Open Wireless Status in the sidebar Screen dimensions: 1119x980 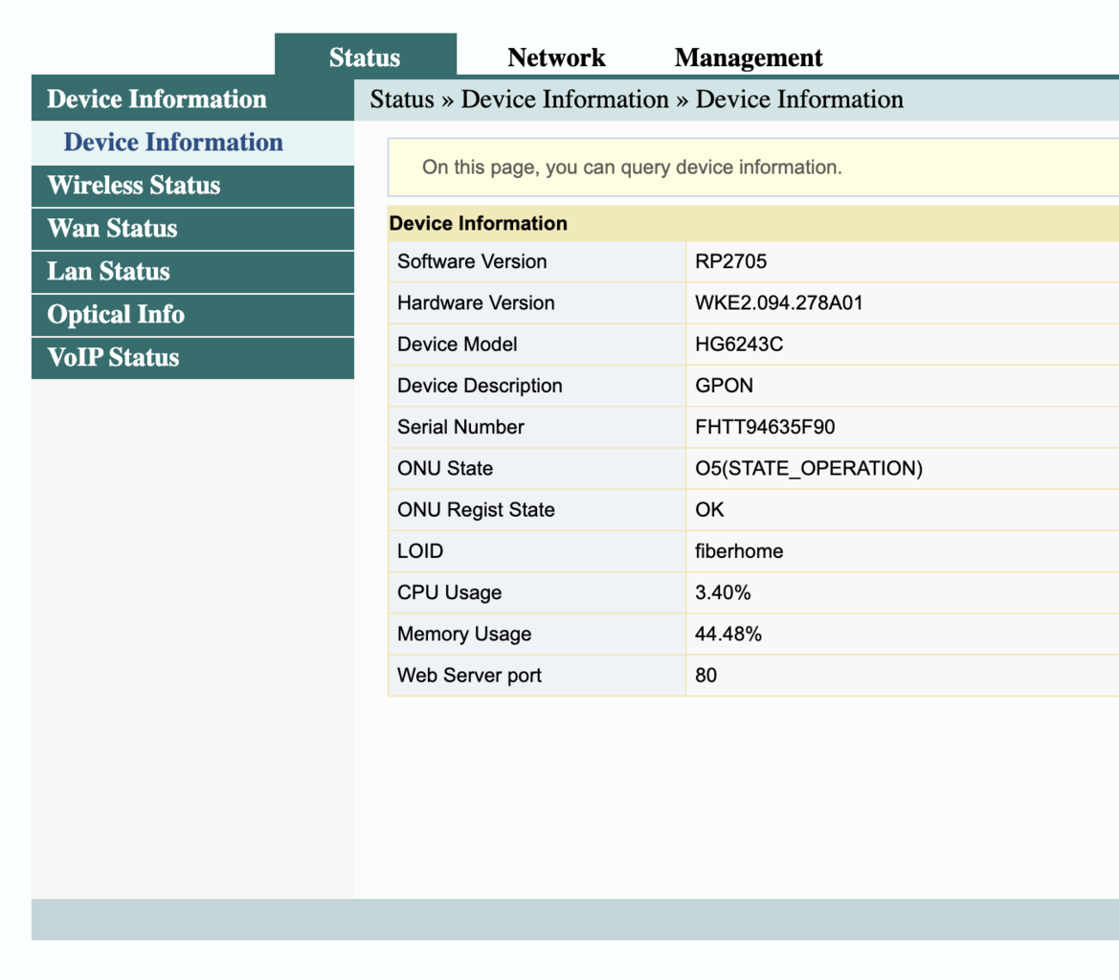(x=134, y=186)
